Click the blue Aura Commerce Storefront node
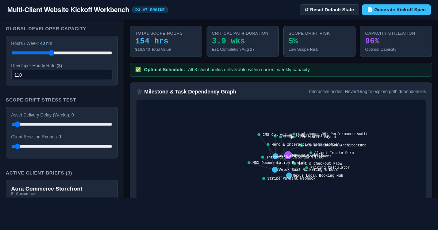This screenshot has height=230, width=438. pos(275,156)
